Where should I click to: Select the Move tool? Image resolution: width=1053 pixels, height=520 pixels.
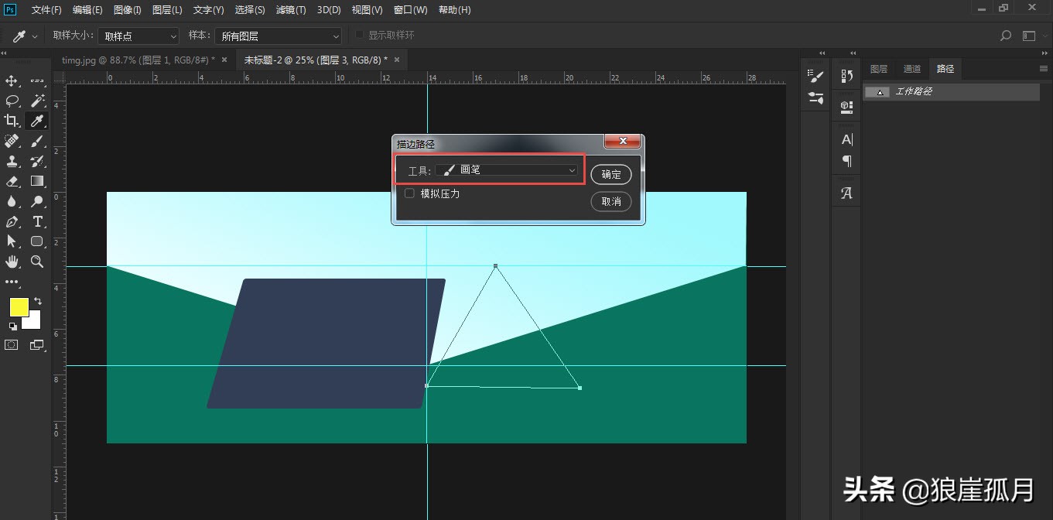(x=12, y=80)
